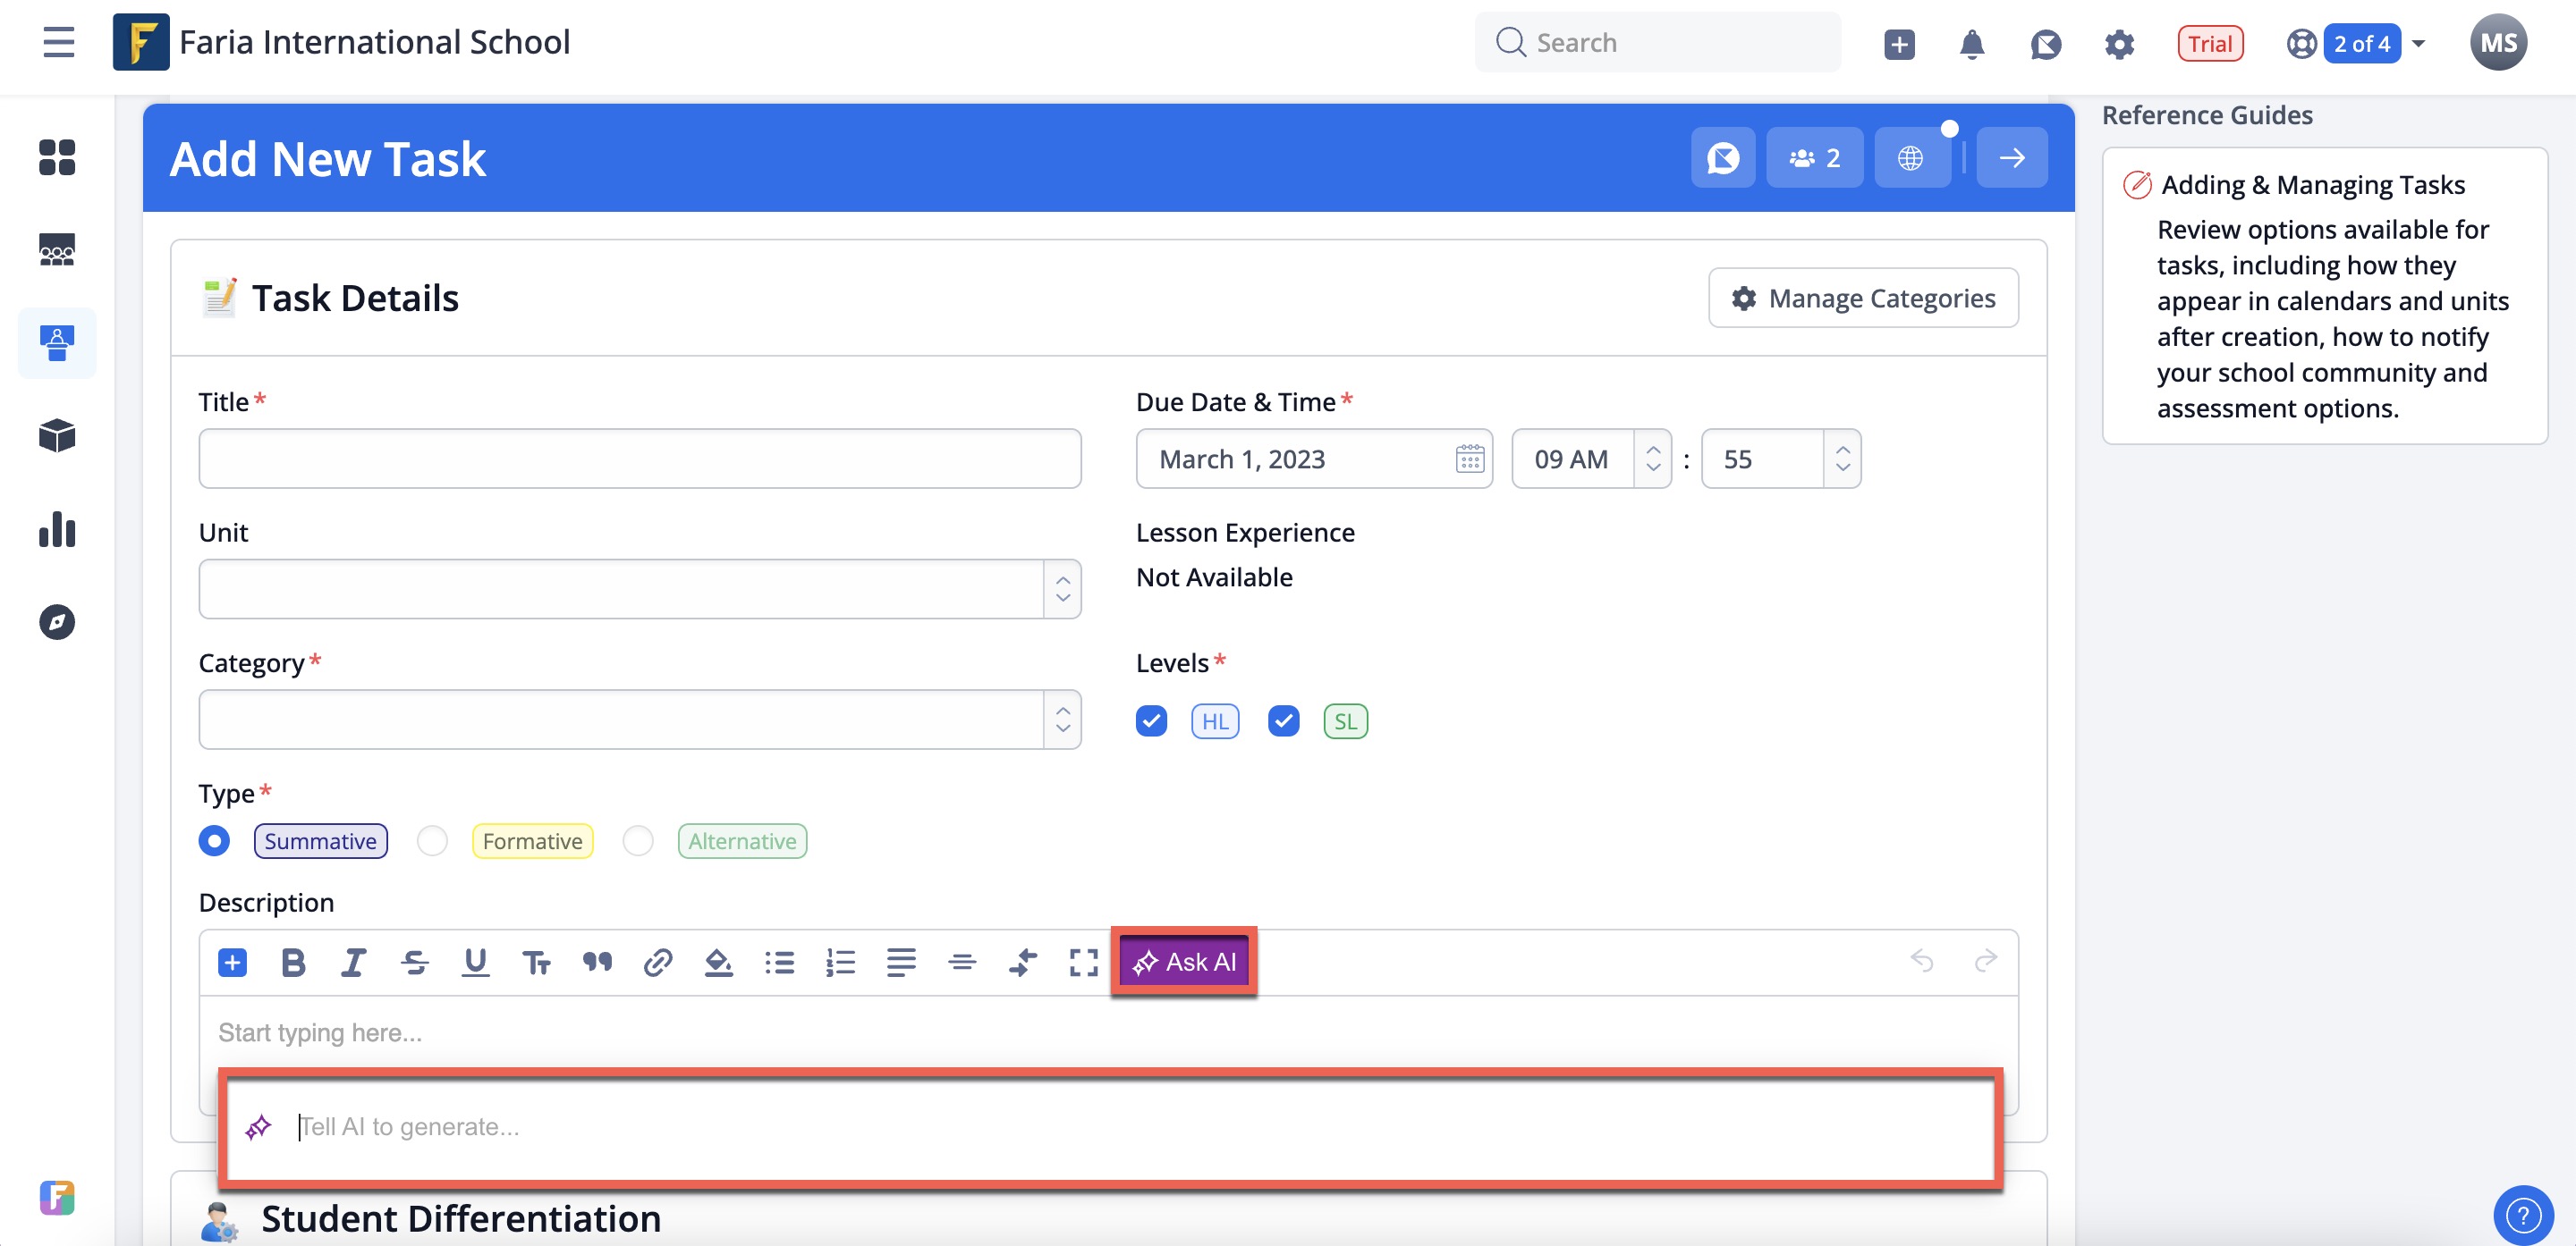
Task: Open the hamburger main menu
Action: click(x=59, y=43)
